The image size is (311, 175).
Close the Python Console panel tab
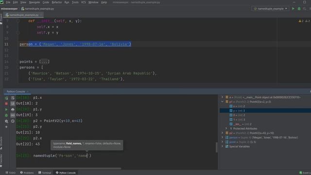tap(28, 92)
